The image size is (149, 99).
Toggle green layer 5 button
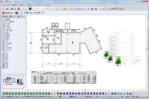click(19, 94)
